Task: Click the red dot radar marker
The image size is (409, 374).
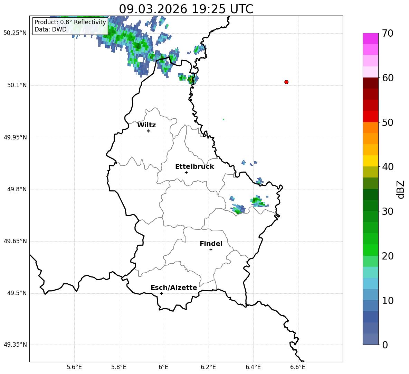Action: click(286, 82)
